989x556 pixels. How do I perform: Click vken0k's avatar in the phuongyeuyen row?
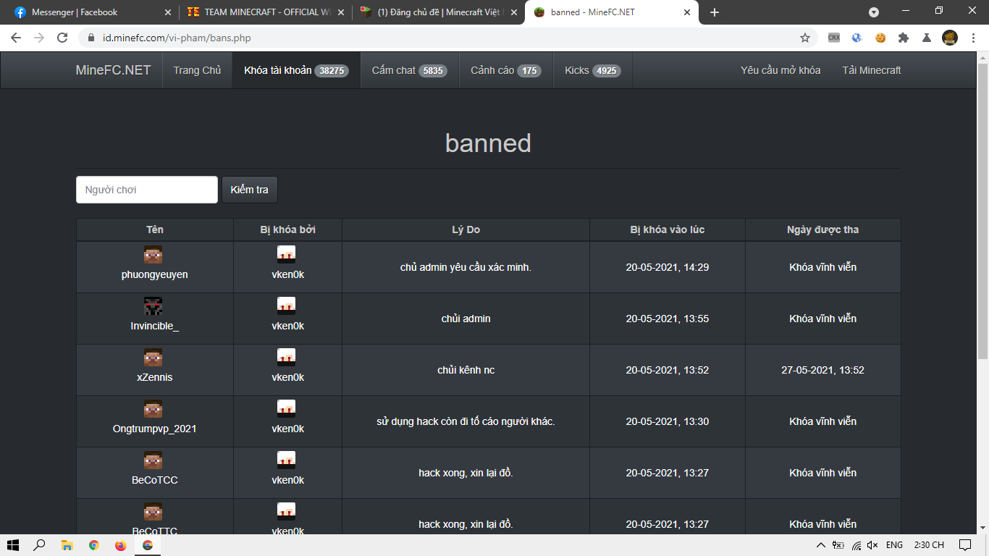287,254
